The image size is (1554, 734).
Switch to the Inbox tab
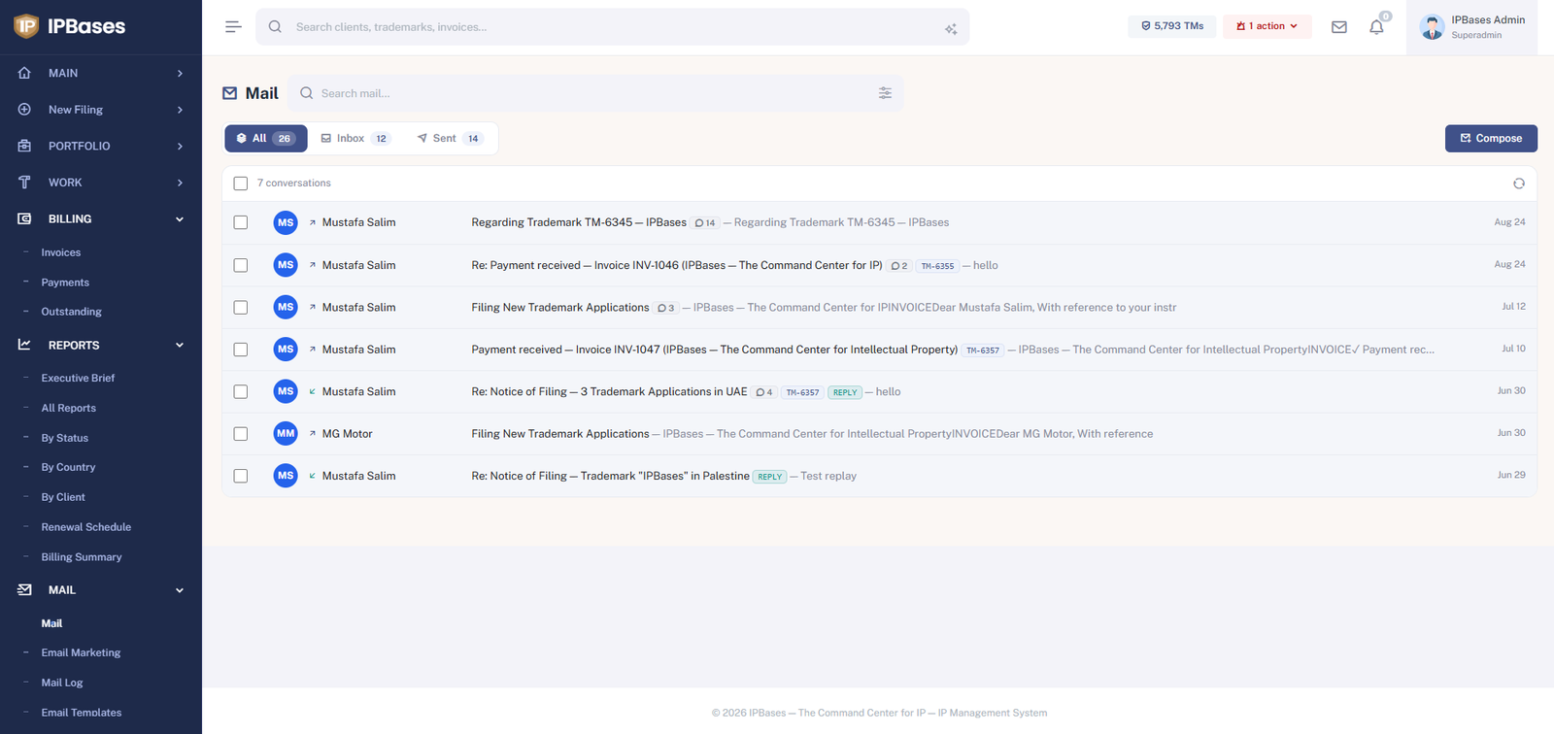[x=355, y=138]
